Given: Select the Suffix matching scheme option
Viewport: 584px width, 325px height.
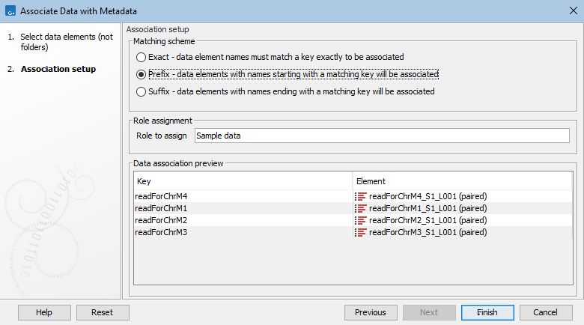Looking at the screenshot, I should pyautogui.click(x=141, y=91).
